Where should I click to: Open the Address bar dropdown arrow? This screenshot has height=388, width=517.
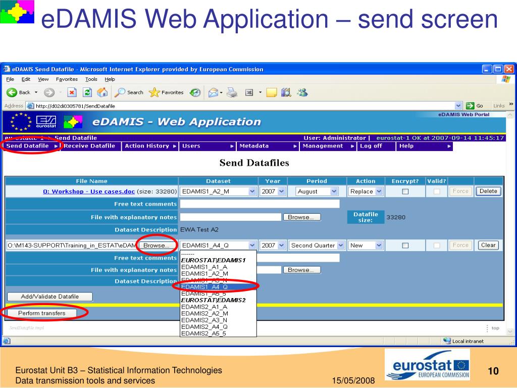tap(458, 106)
